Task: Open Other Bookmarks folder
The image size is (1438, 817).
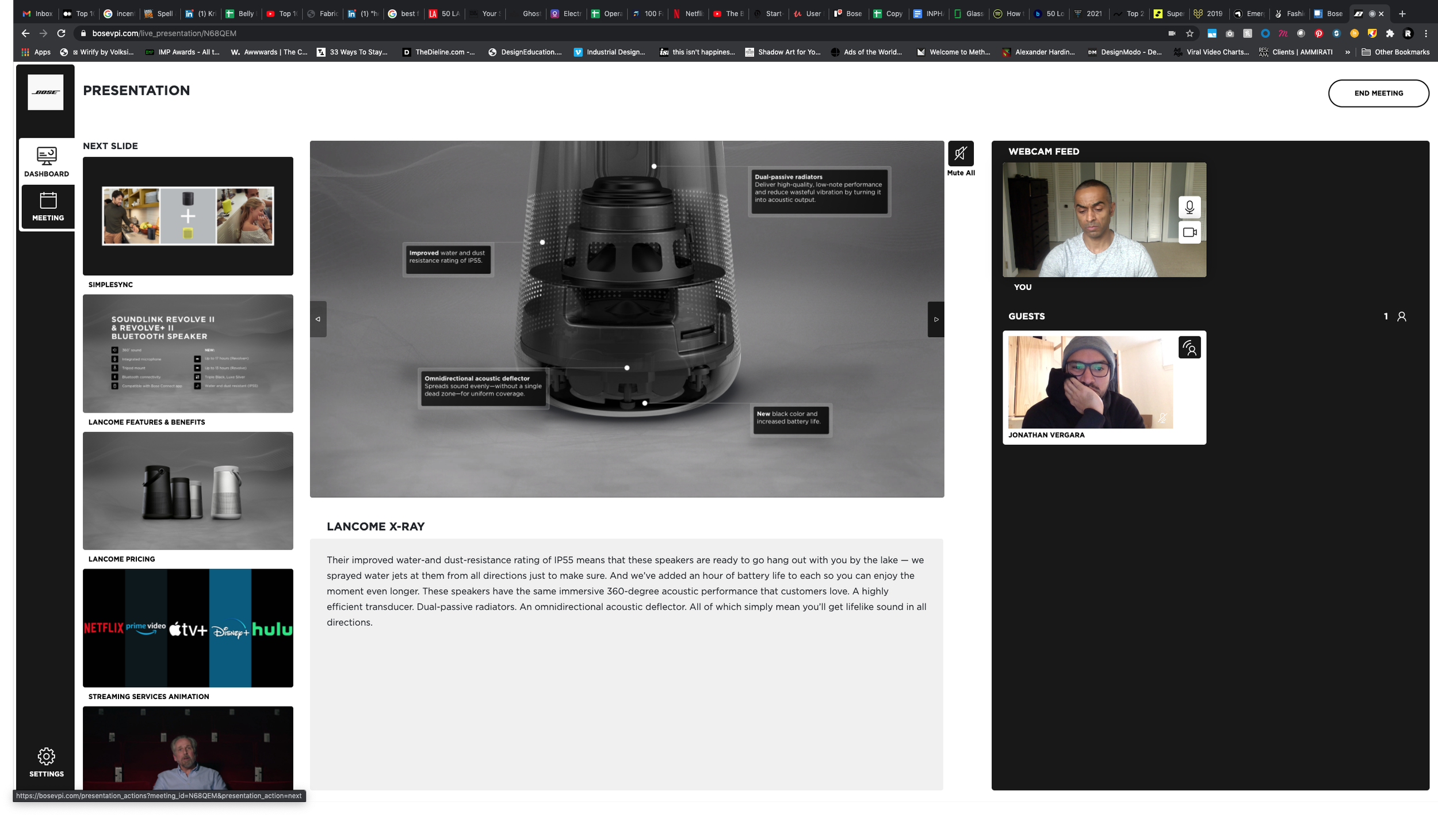Action: (1395, 52)
